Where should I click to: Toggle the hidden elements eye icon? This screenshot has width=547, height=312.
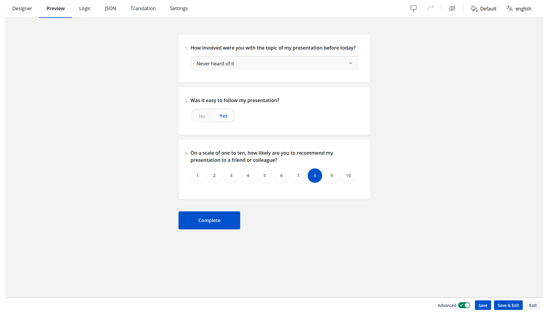click(x=452, y=8)
